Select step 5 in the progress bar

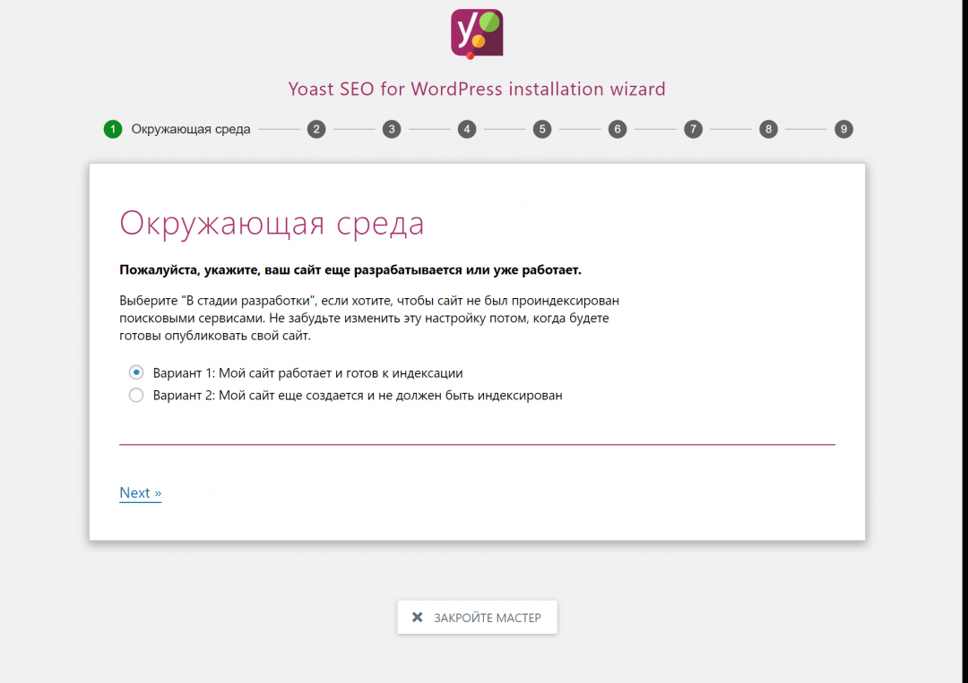541,129
